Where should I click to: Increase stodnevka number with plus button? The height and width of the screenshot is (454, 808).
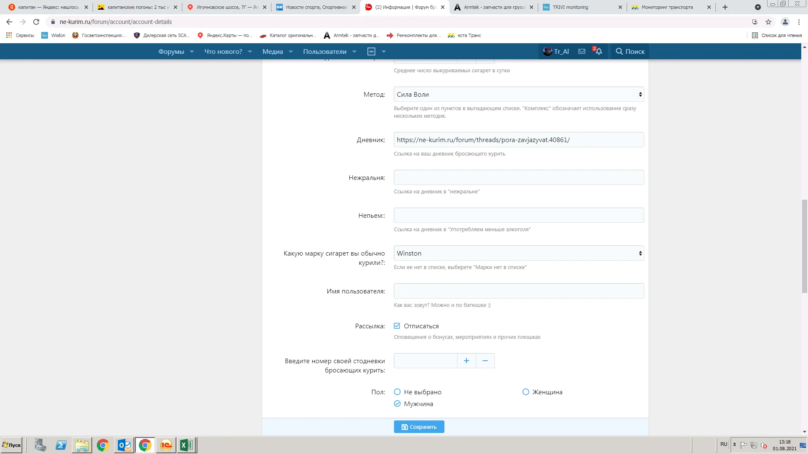pos(466,361)
